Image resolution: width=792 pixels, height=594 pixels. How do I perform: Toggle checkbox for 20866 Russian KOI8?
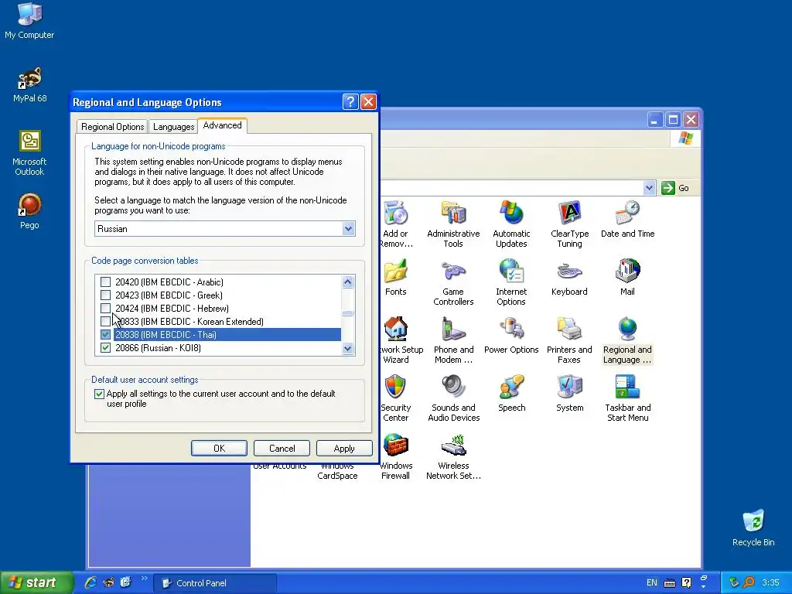pos(105,347)
